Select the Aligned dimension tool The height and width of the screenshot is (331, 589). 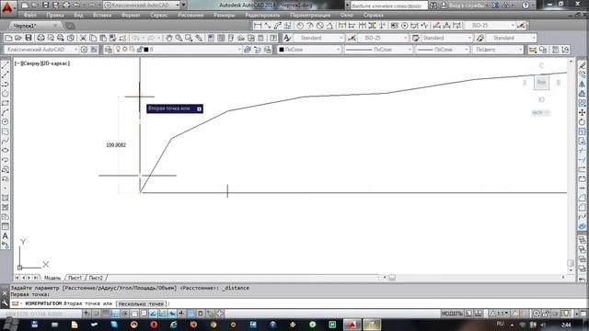click(268, 26)
